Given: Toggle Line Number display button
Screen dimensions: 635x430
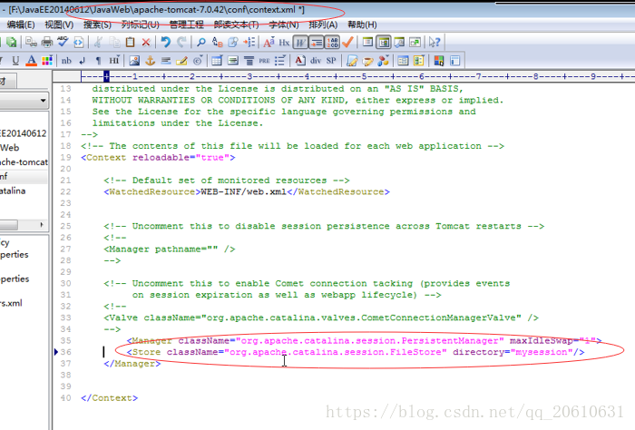Looking at the screenshot, I should [x=333, y=42].
